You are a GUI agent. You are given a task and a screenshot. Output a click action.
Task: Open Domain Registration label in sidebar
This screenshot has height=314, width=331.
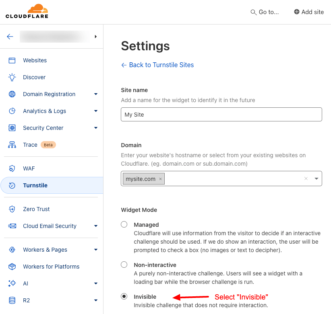[49, 94]
